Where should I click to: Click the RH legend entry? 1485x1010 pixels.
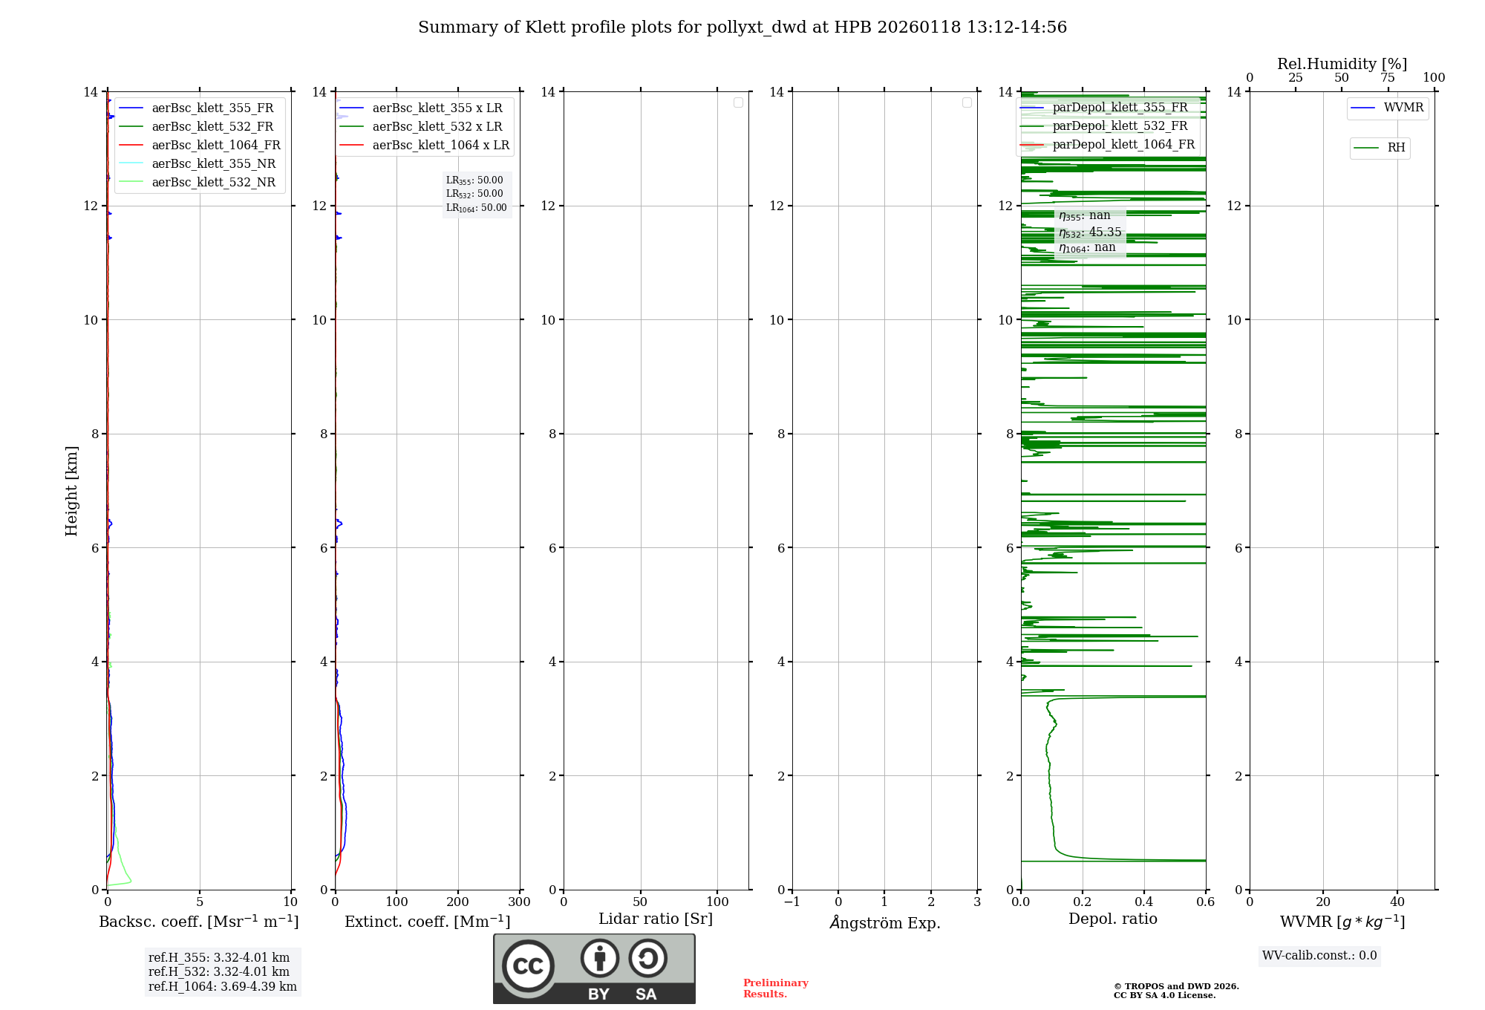[1395, 148]
